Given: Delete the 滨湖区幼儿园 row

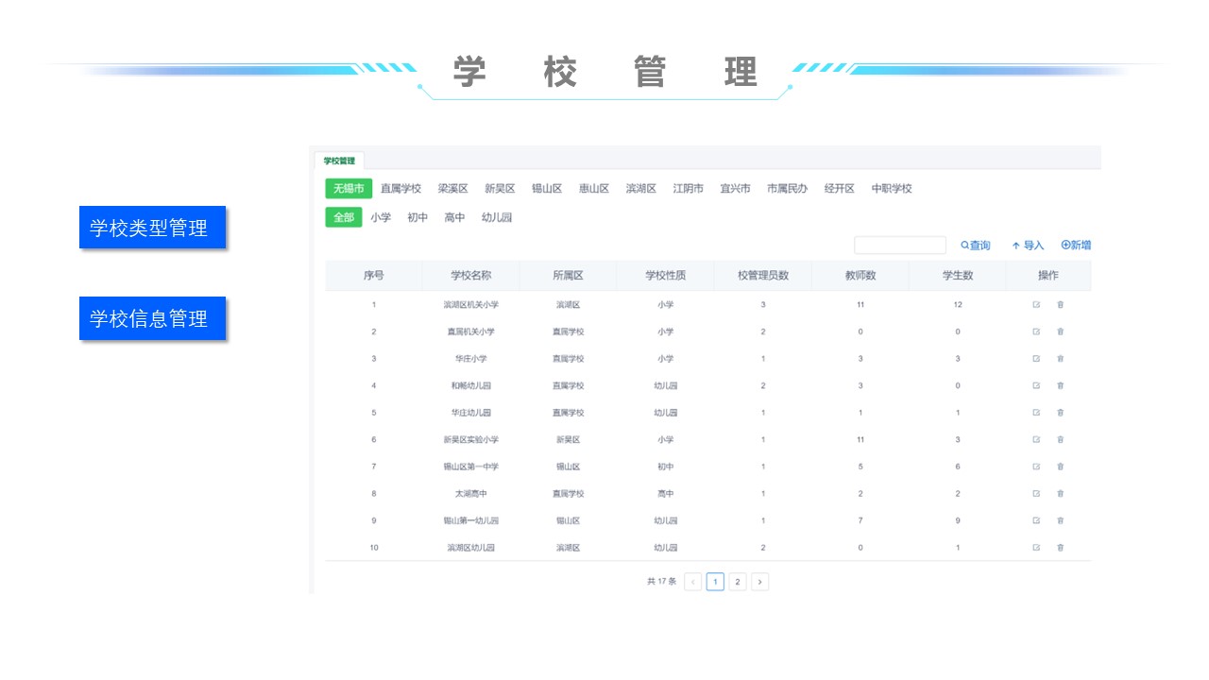Looking at the screenshot, I should pyautogui.click(x=1060, y=548).
